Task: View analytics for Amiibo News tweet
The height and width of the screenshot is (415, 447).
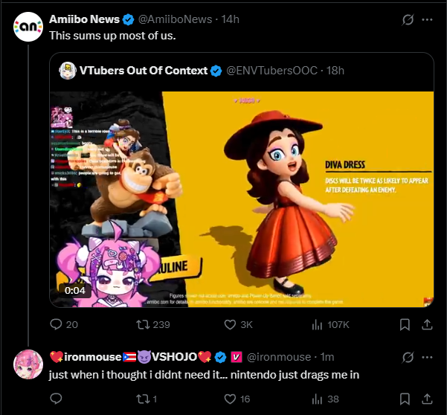Action: pyautogui.click(x=317, y=324)
